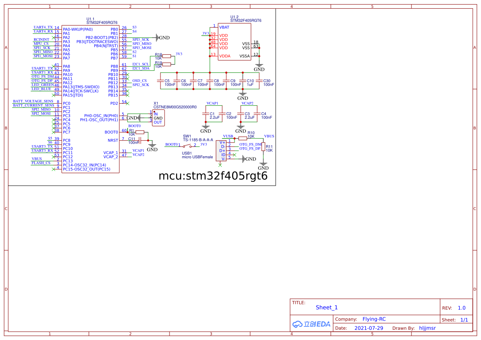Select the USB1 micro USB connector
This screenshot has height=340, width=481.
pyautogui.click(x=223, y=150)
